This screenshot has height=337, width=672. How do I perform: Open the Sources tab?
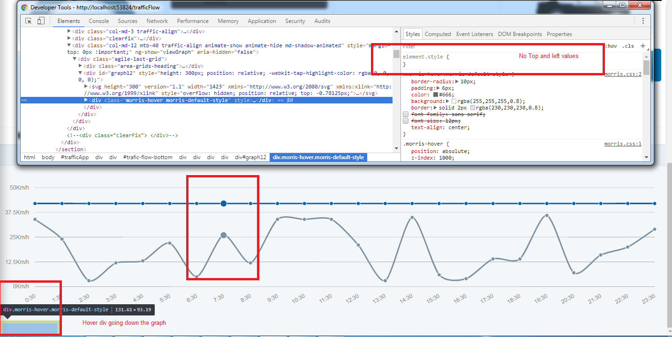(x=128, y=21)
